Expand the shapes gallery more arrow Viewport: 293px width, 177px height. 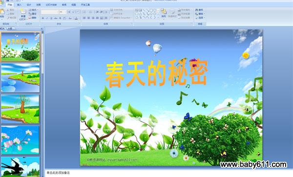tap(158, 18)
